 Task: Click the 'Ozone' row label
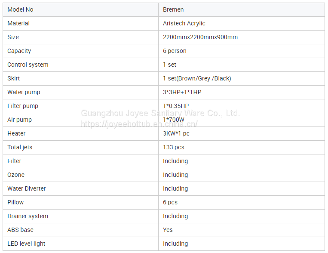(16, 175)
